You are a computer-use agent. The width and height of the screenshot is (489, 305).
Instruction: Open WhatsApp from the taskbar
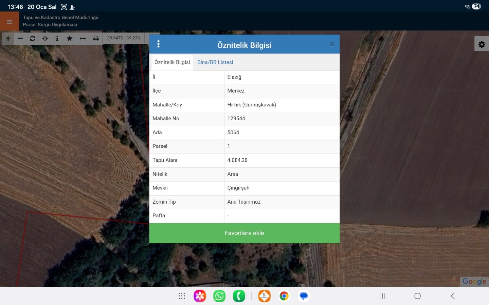click(219, 296)
